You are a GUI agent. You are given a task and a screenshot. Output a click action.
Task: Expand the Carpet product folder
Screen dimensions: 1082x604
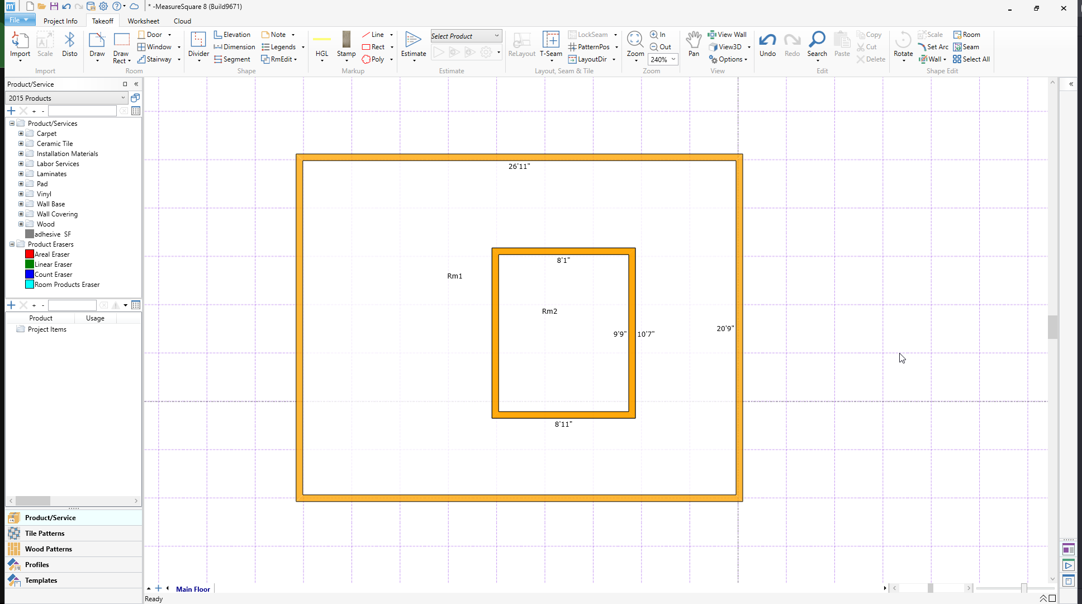pyautogui.click(x=21, y=134)
